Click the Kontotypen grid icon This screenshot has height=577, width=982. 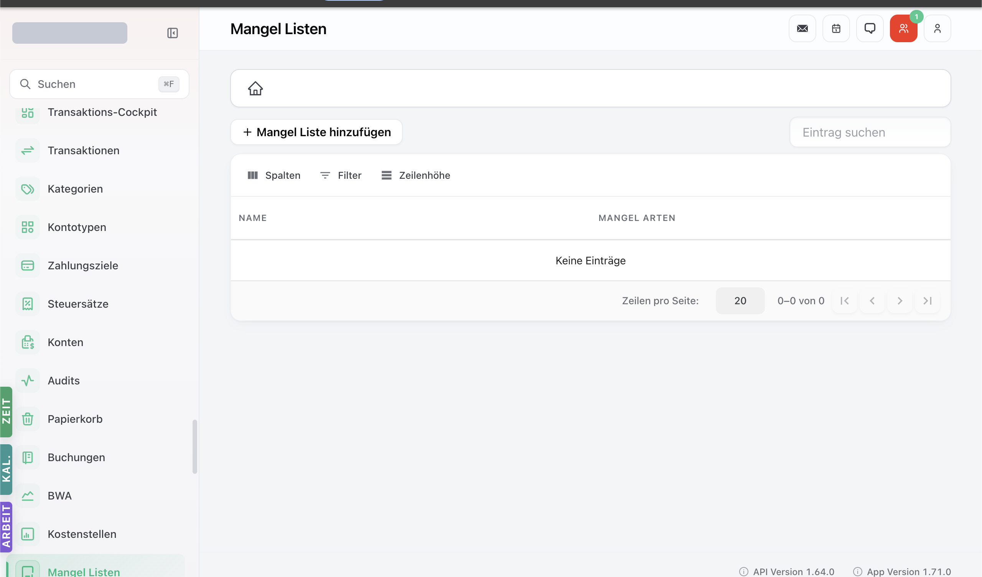pos(28,227)
